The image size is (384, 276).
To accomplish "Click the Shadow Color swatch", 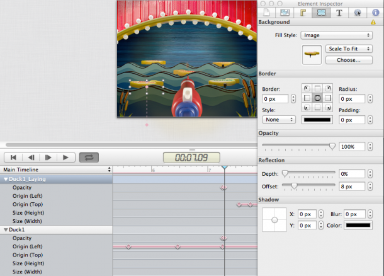I will click(358, 225).
